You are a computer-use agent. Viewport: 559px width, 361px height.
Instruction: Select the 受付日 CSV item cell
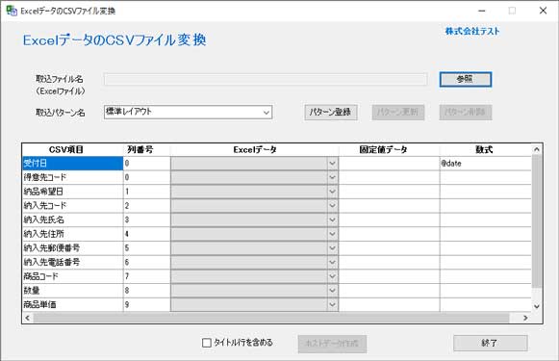(73, 164)
